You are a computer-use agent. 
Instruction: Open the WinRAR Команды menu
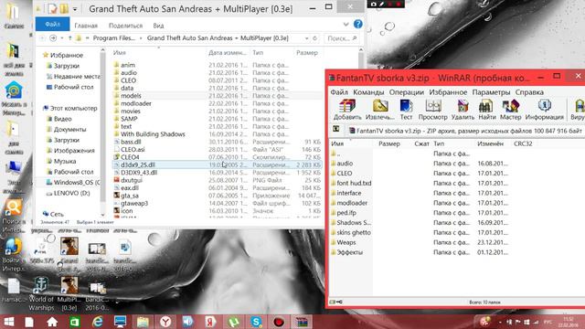coord(368,92)
